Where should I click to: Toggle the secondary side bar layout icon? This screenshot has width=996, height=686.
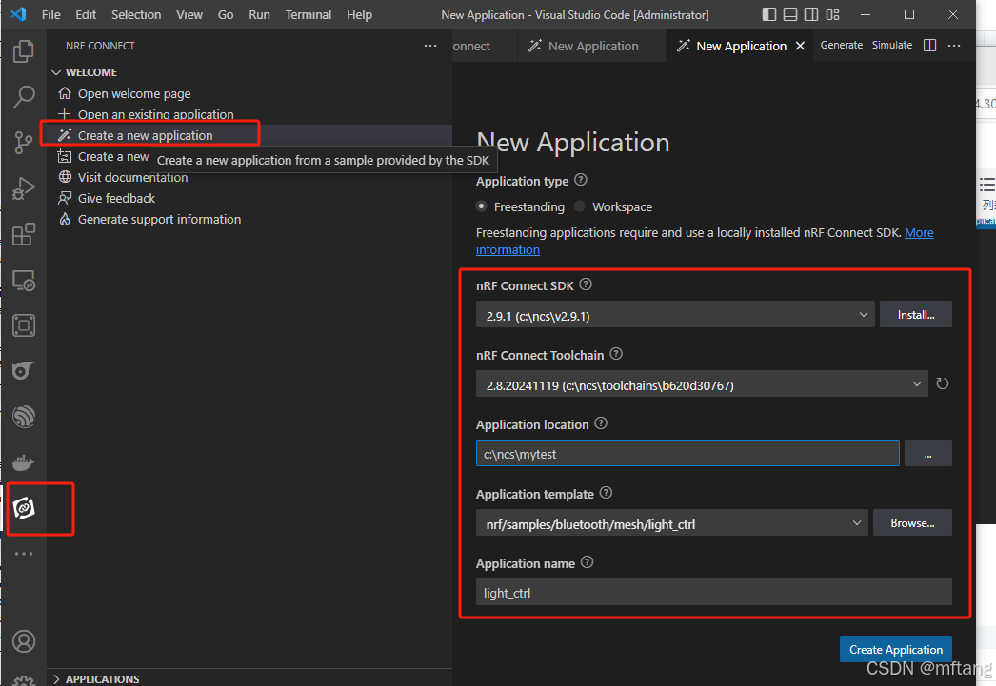[811, 14]
